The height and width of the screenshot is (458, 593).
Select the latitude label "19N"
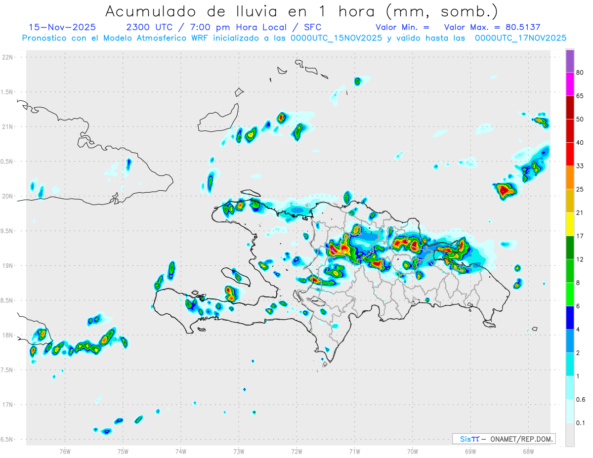tap(8, 266)
